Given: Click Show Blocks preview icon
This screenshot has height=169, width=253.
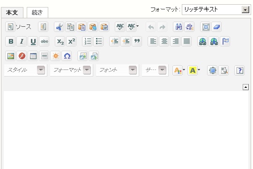Looking at the screenshot, I should click(223, 70).
